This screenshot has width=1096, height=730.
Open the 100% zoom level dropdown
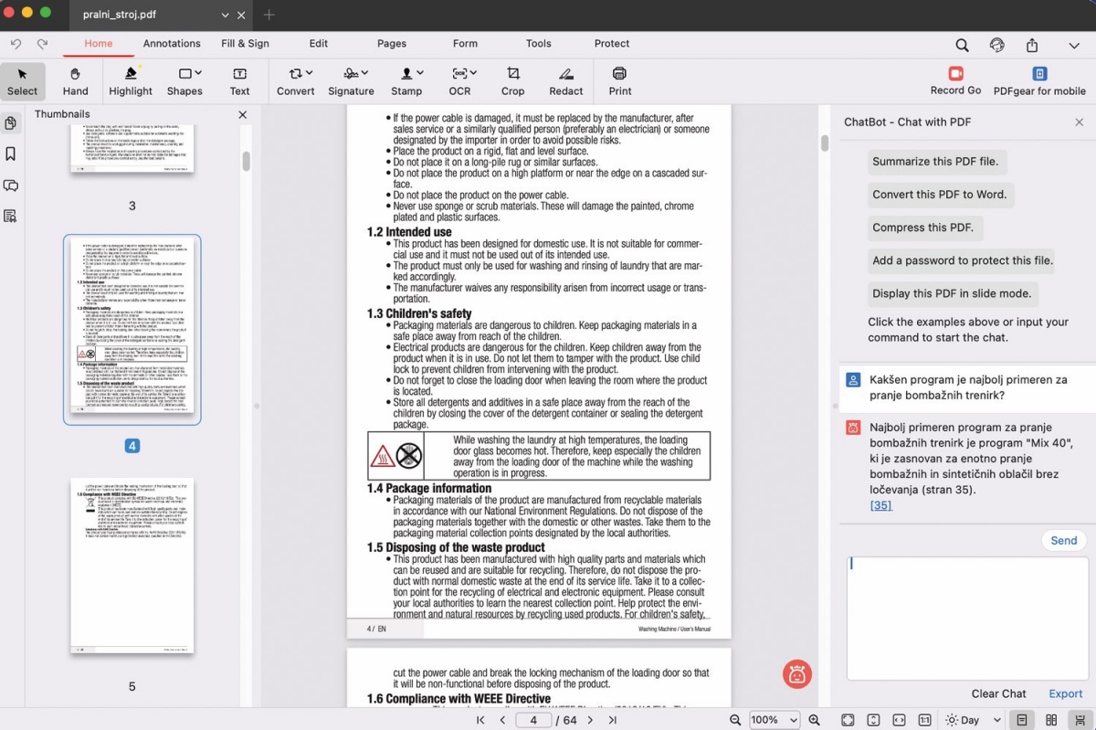pyautogui.click(x=774, y=720)
